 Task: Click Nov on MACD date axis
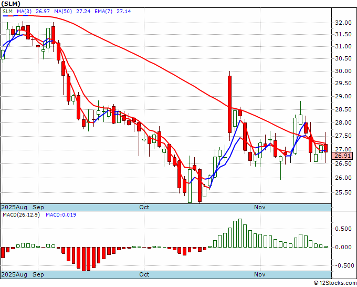pyautogui.click(x=260, y=274)
